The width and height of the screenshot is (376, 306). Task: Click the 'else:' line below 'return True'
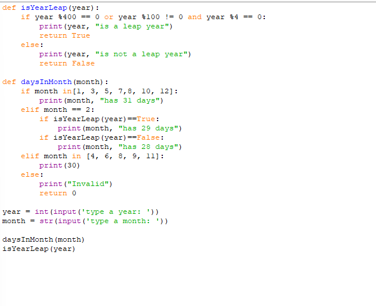32,45
